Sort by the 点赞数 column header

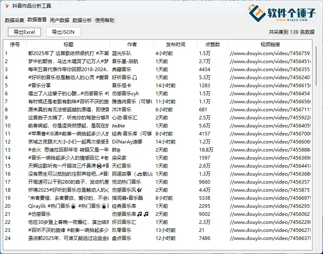pyautogui.click(x=213, y=44)
